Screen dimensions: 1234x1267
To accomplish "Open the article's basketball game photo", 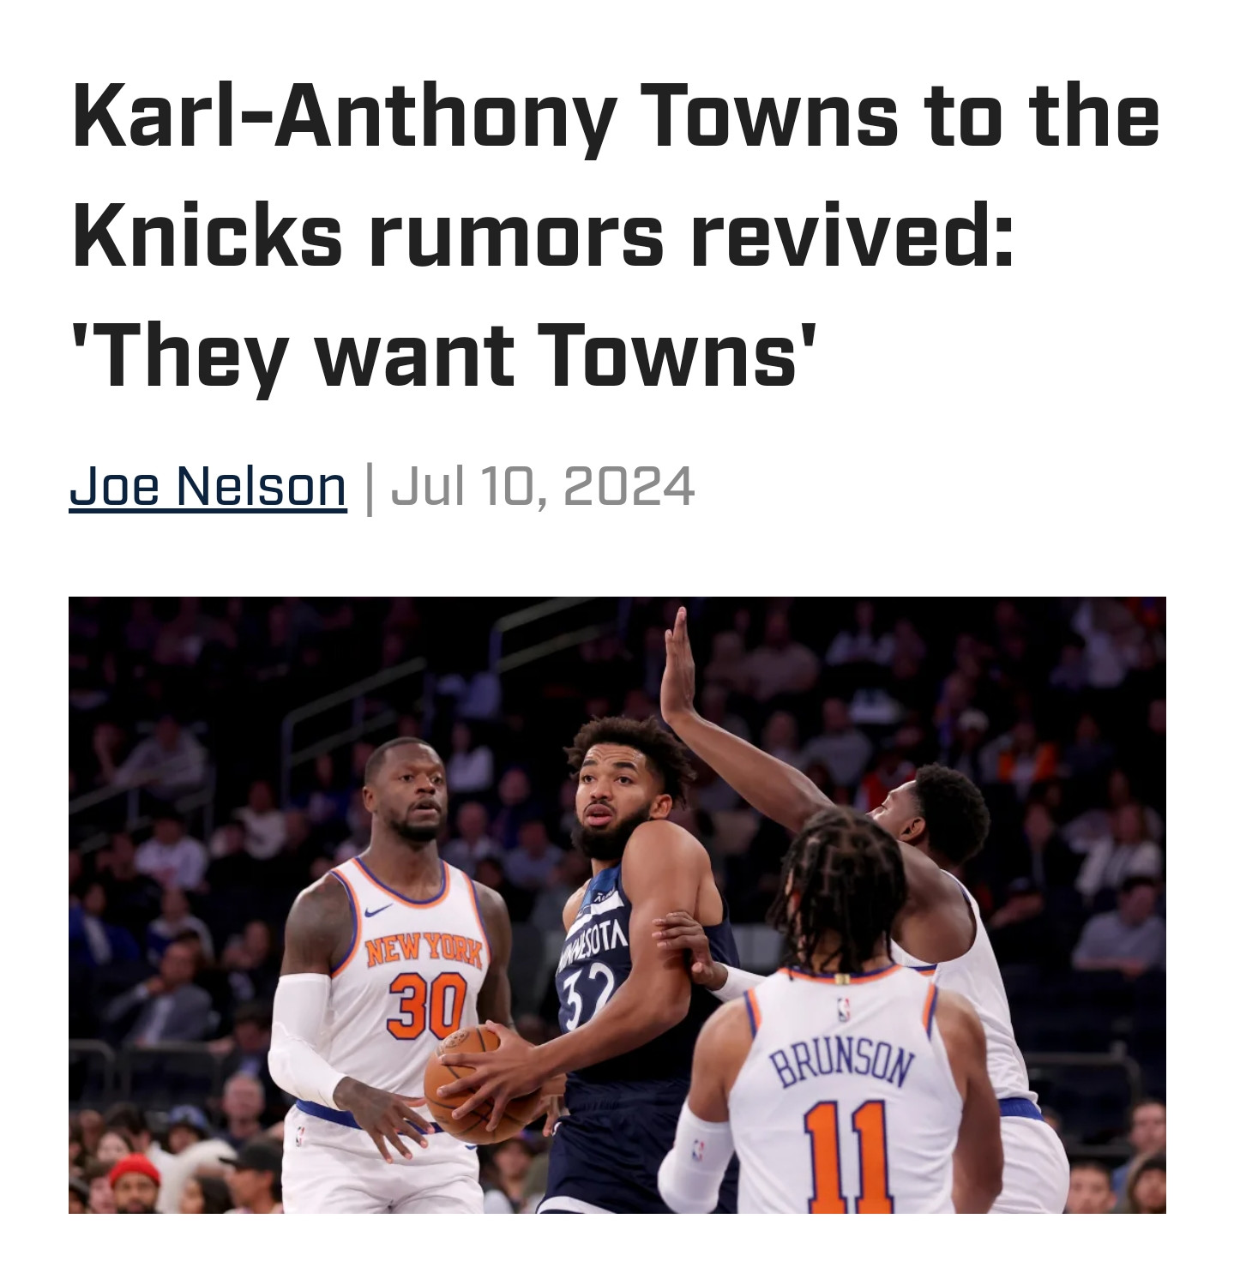I will (x=617, y=904).
